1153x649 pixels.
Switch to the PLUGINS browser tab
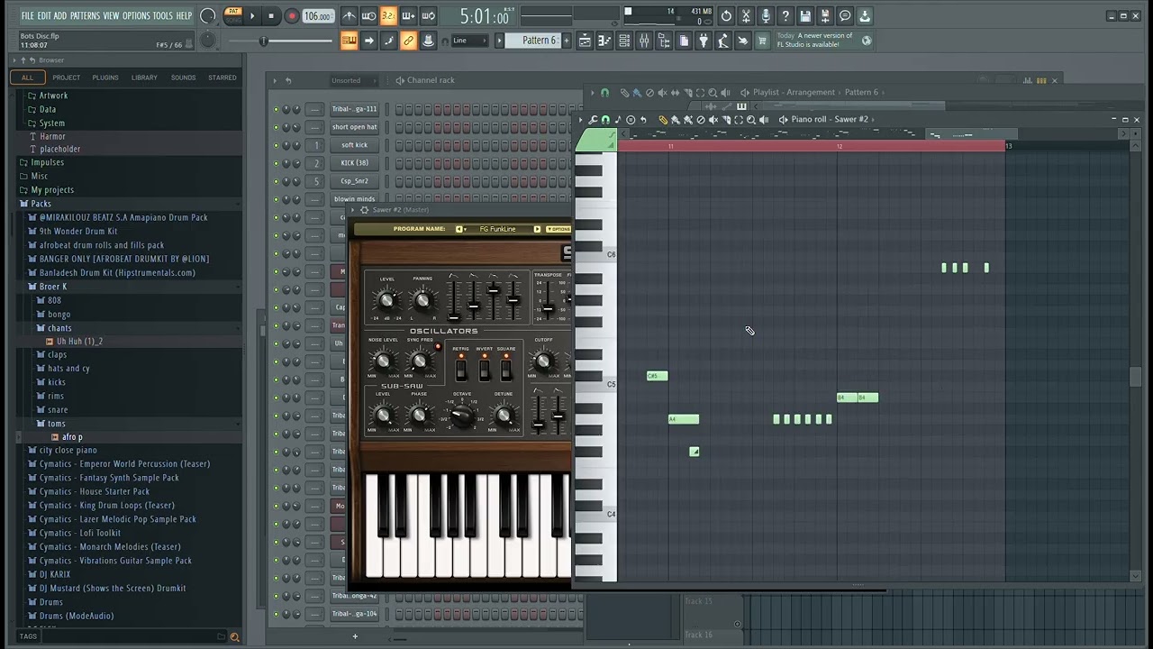click(x=105, y=78)
